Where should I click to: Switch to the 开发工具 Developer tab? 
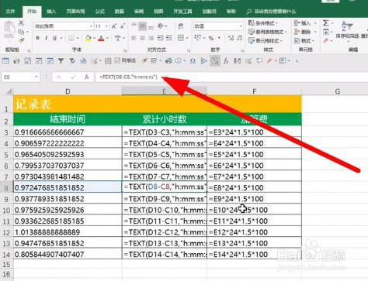click(x=182, y=12)
